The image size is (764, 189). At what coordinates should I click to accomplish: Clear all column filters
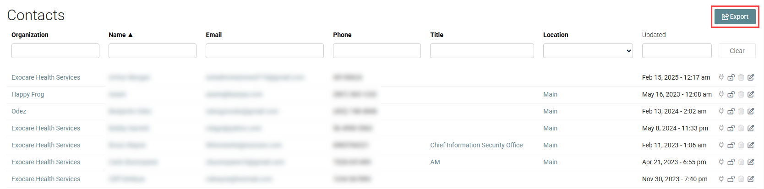coord(737,51)
